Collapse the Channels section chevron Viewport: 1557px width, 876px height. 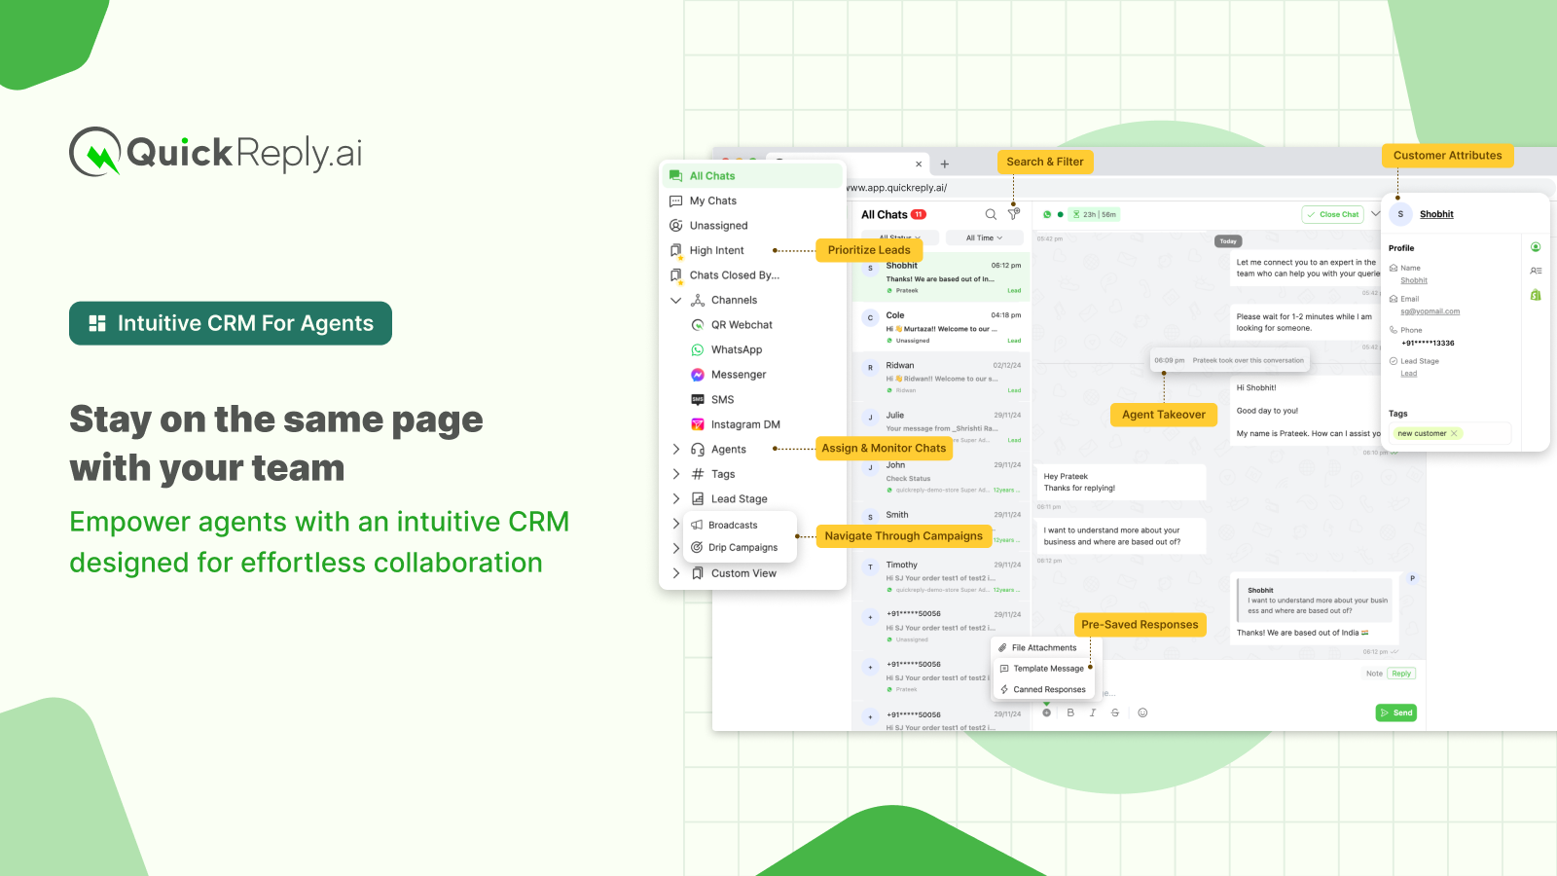(675, 301)
